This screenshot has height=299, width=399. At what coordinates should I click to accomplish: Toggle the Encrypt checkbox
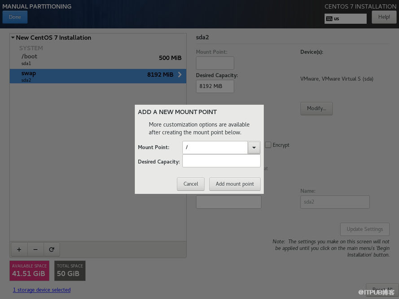(268, 145)
